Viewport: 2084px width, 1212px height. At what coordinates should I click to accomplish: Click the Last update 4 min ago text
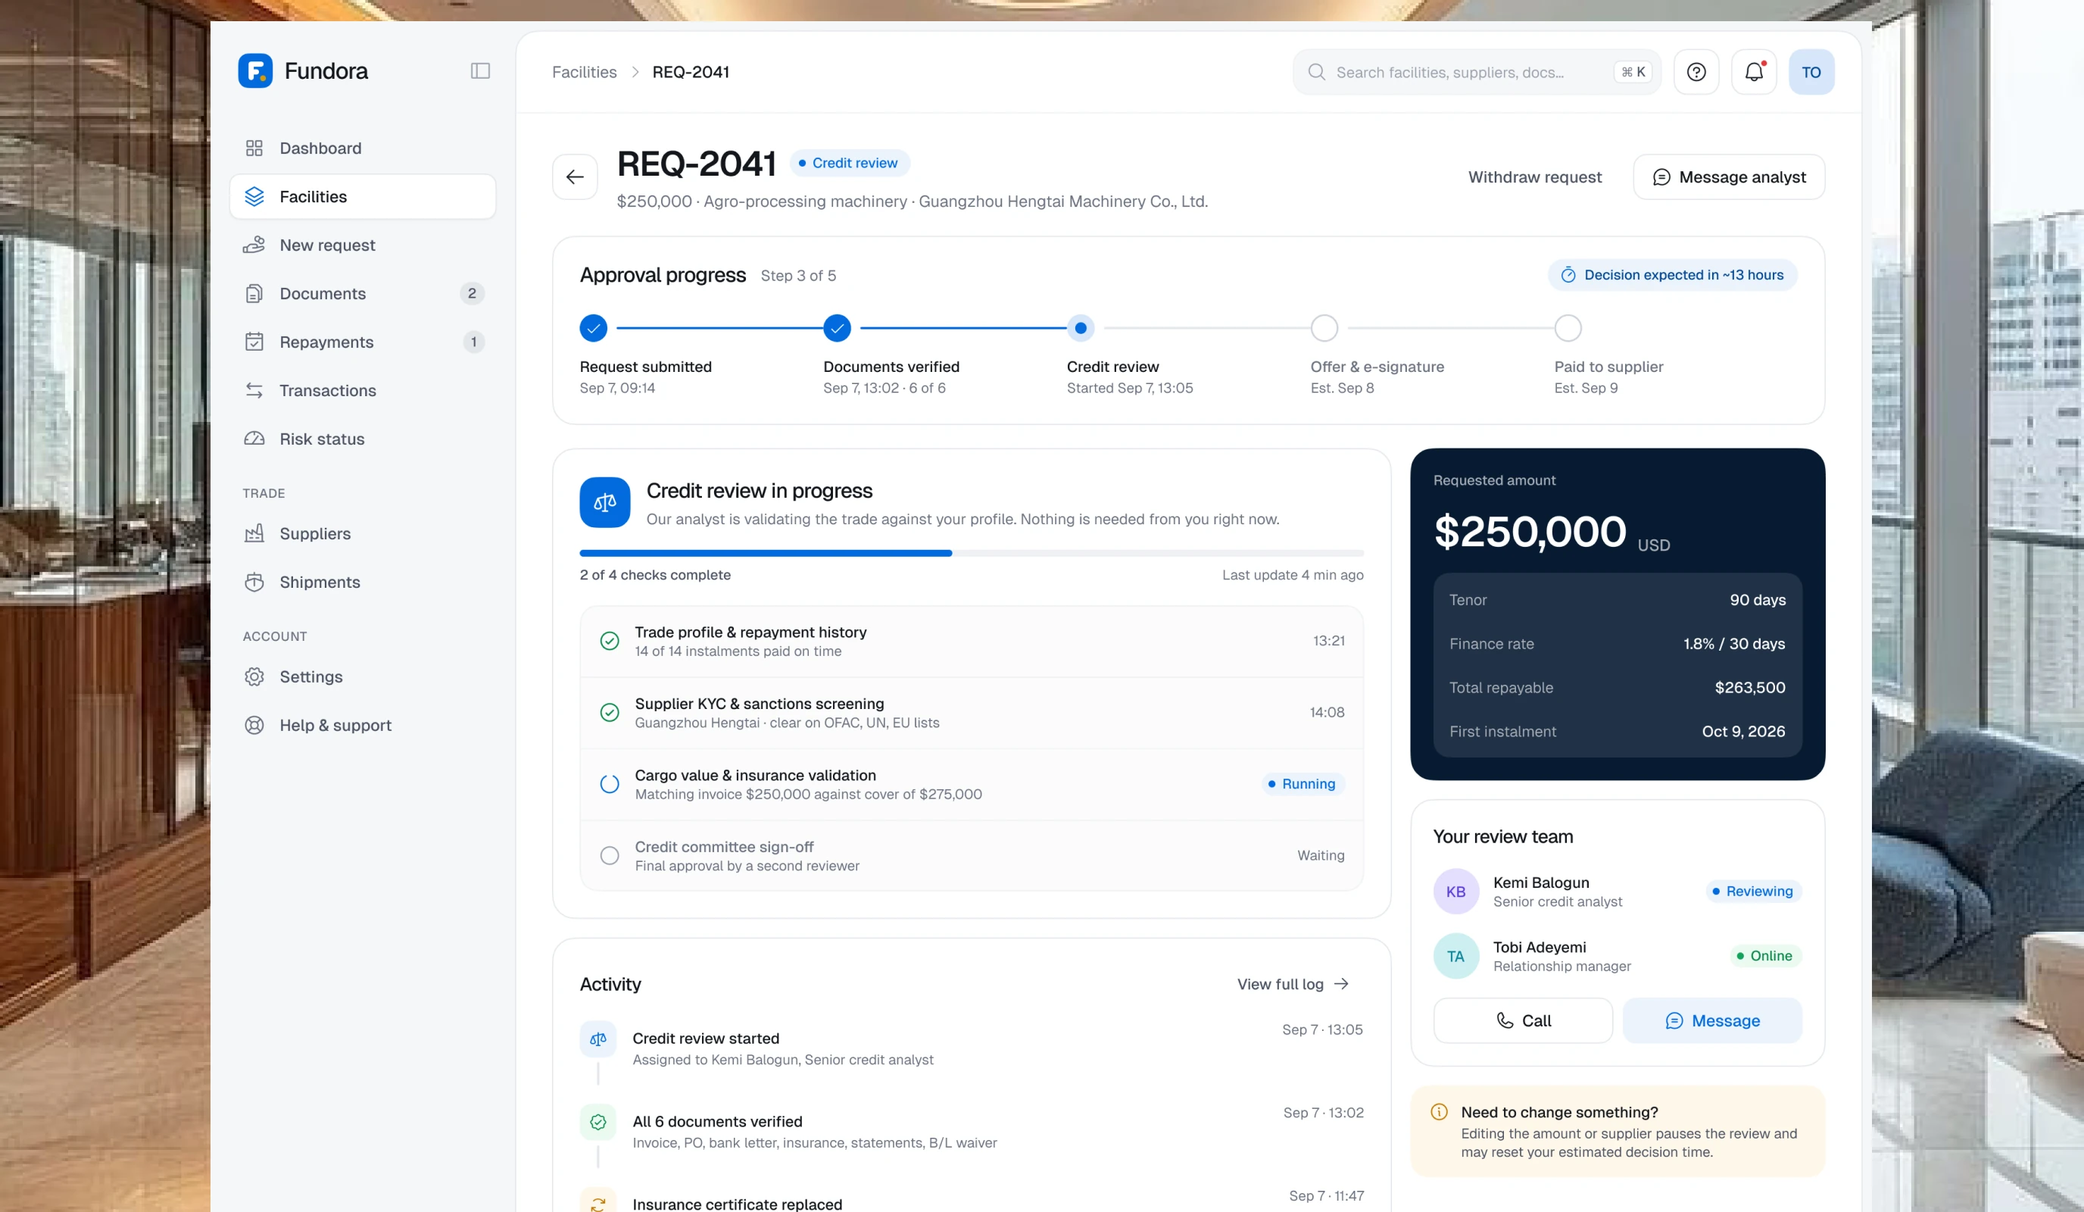1293,575
